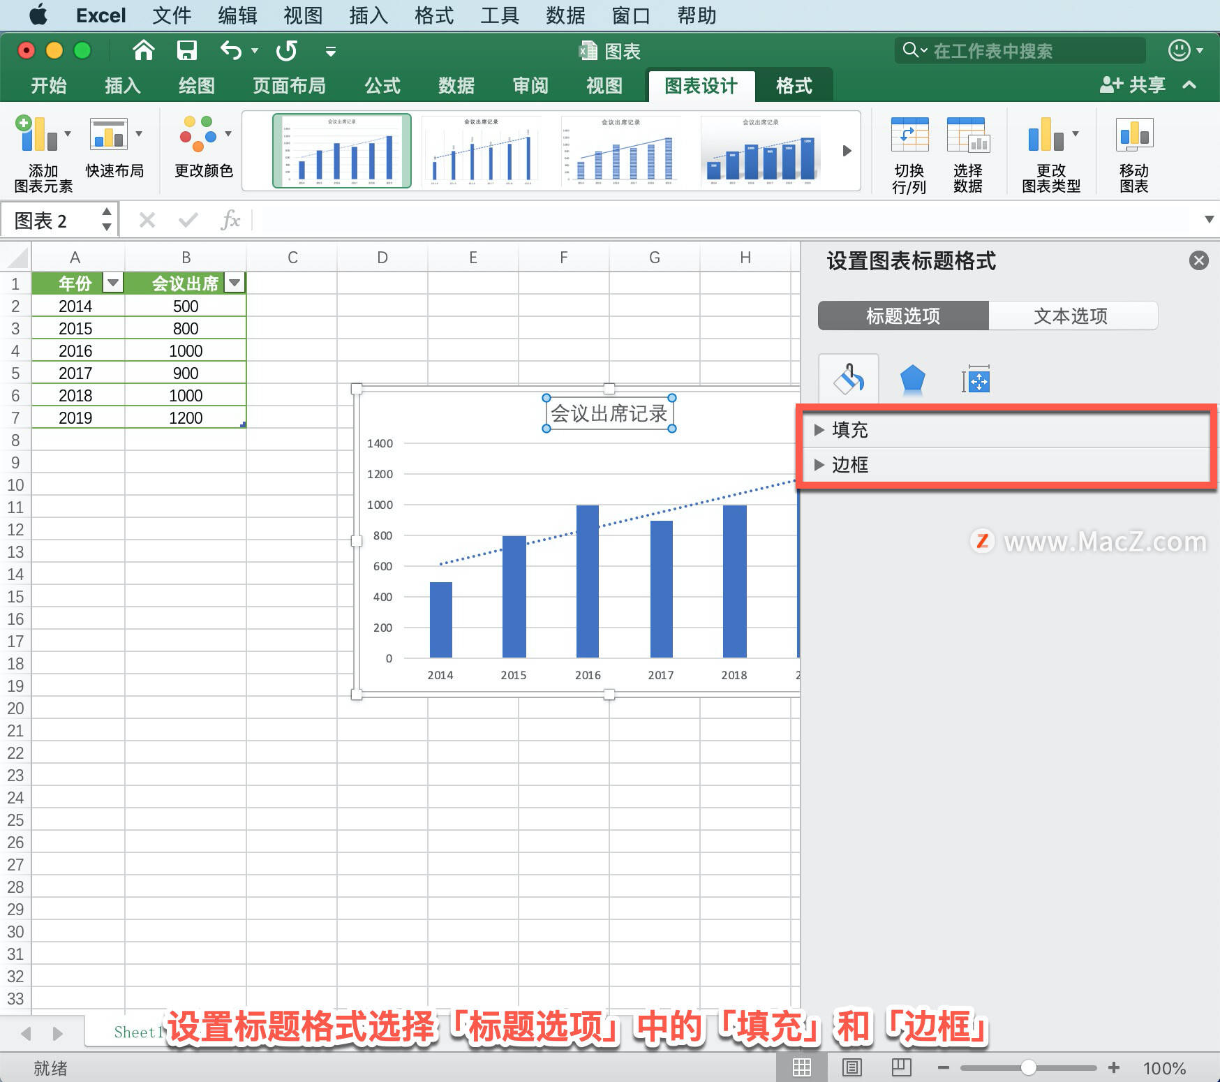Select 标题选项 in the format pane
Screen dimensions: 1220x1082
(x=902, y=316)
